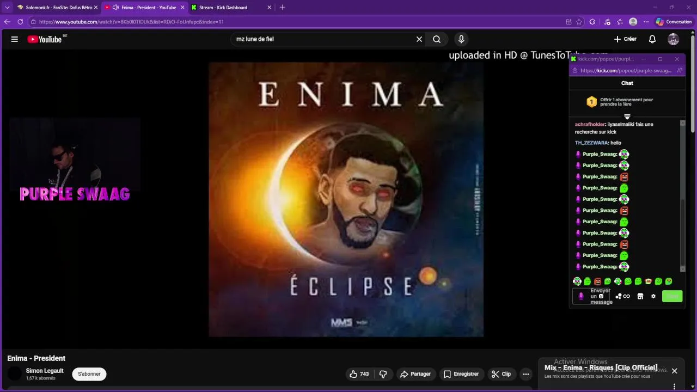This screenshot has width=697, height=392.
Task: Clear the YouTube search query with X
Action: [419, 39]
